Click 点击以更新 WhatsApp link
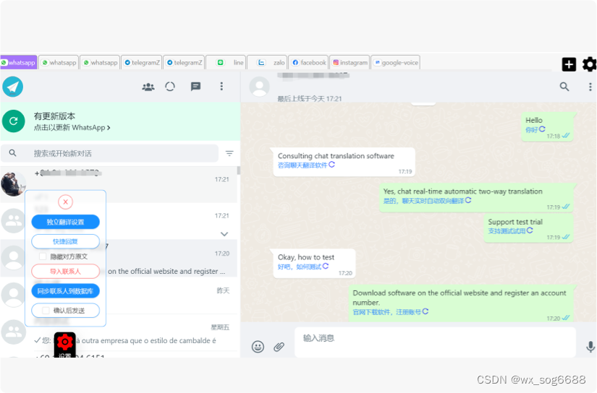Viewport: 597px width, 393px height. coord(72,128)
